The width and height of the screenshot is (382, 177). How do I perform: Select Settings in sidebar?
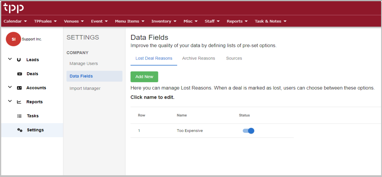click(32, 130)
